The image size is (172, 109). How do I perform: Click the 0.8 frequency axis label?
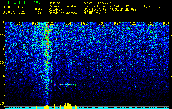2,76
